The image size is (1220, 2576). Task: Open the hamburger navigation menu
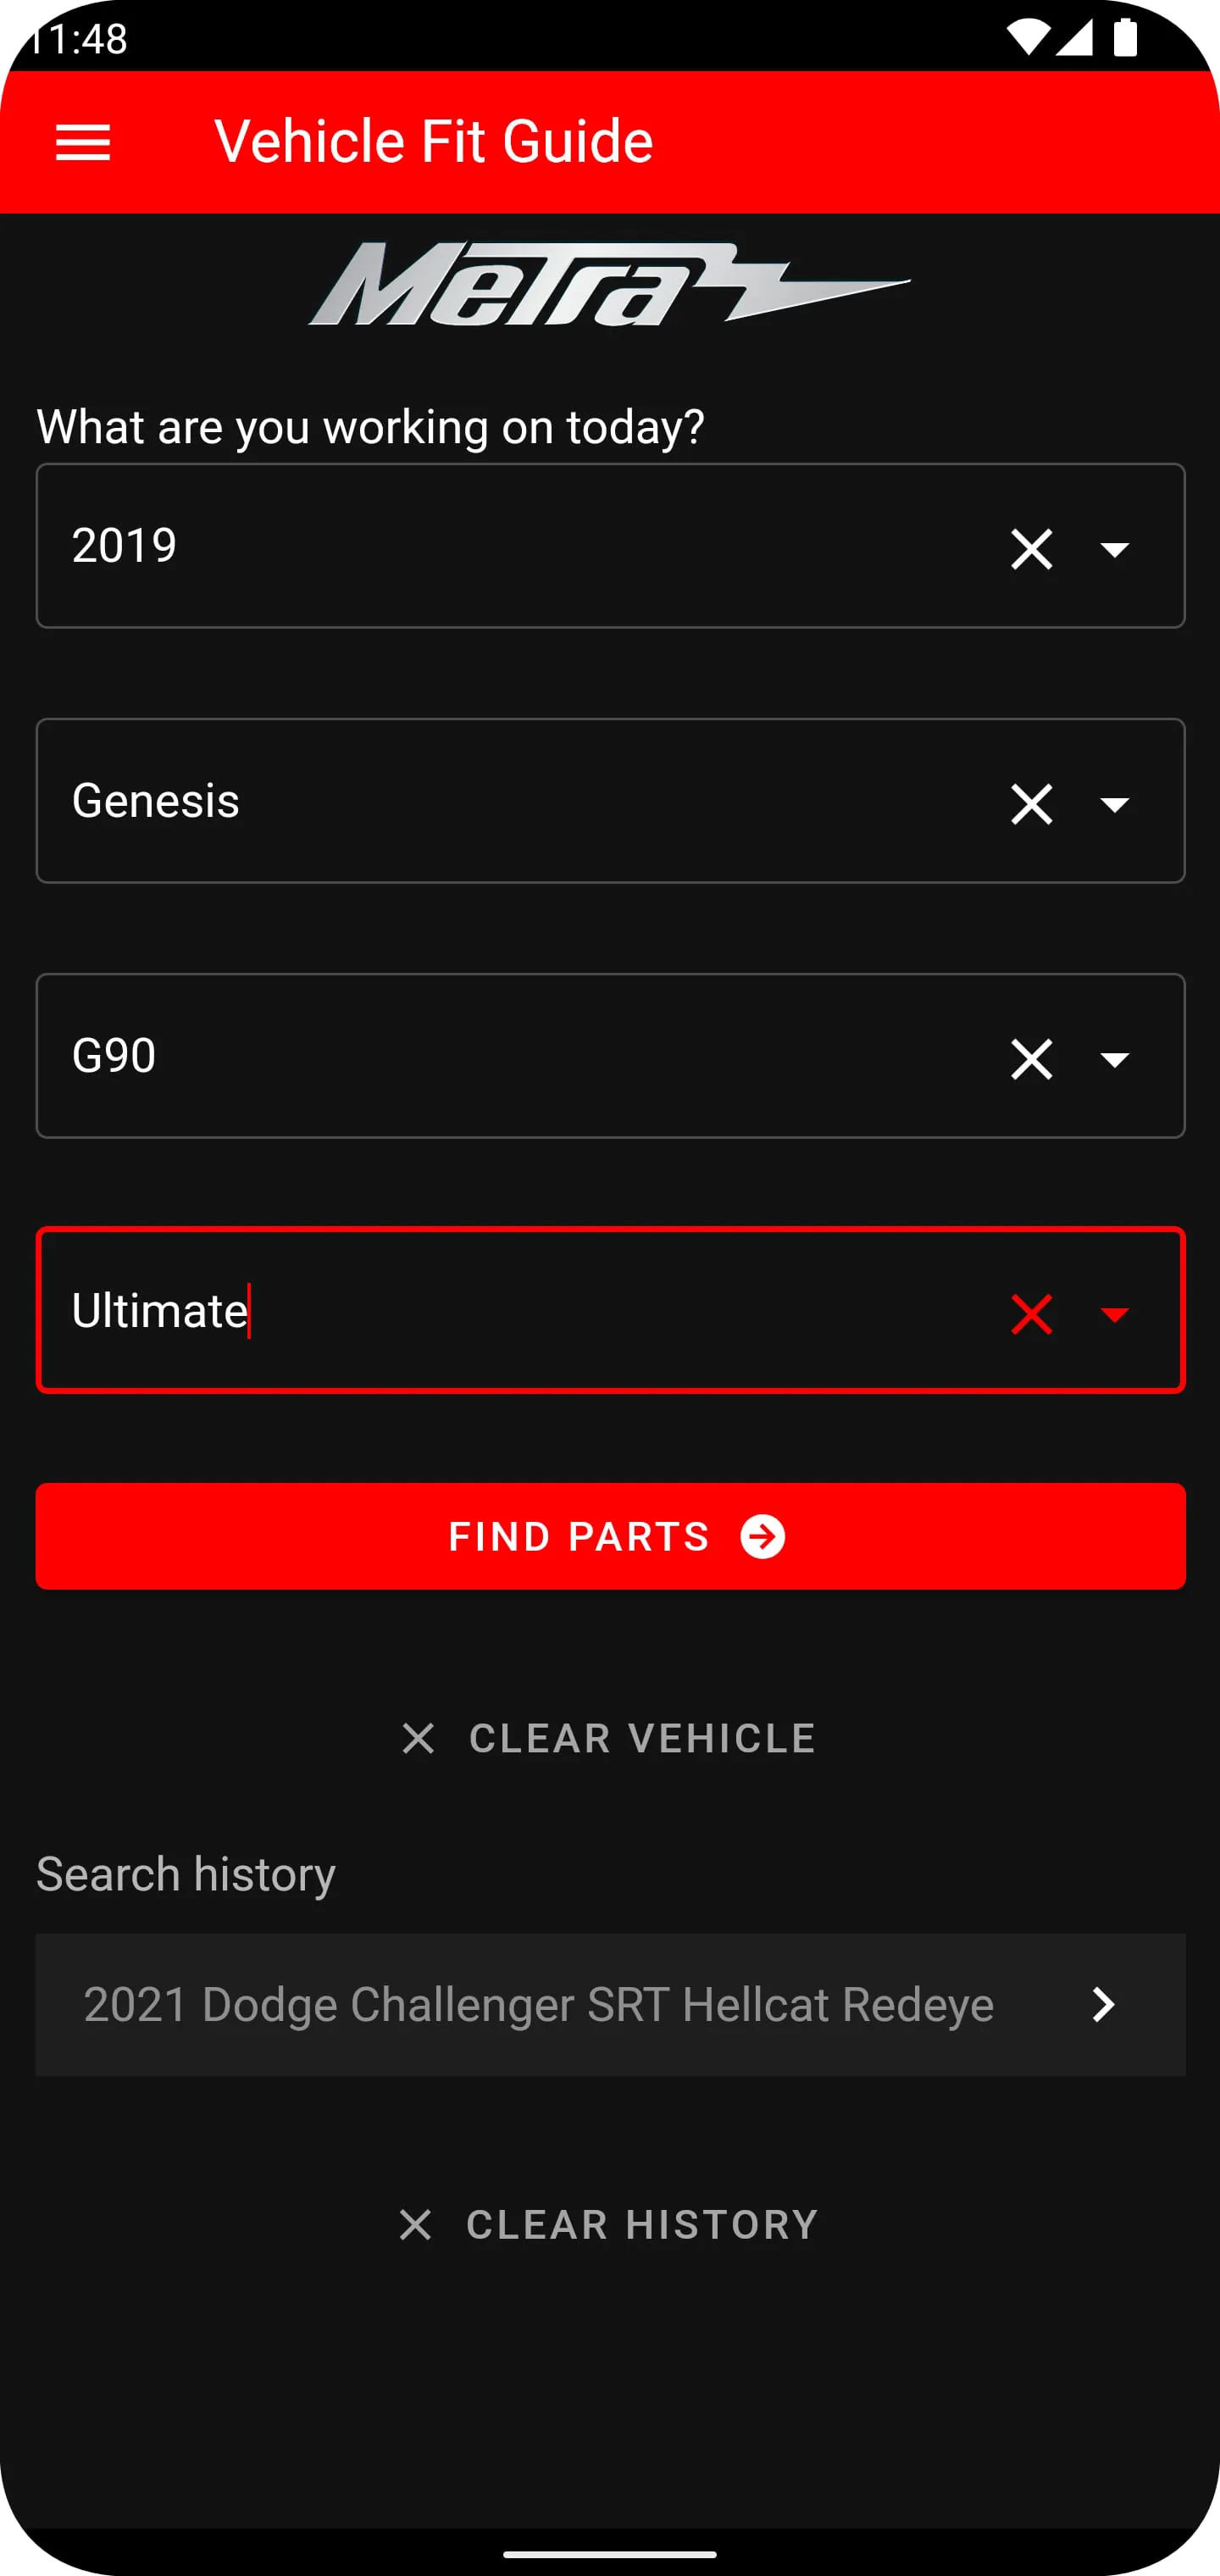pos(83,143)
